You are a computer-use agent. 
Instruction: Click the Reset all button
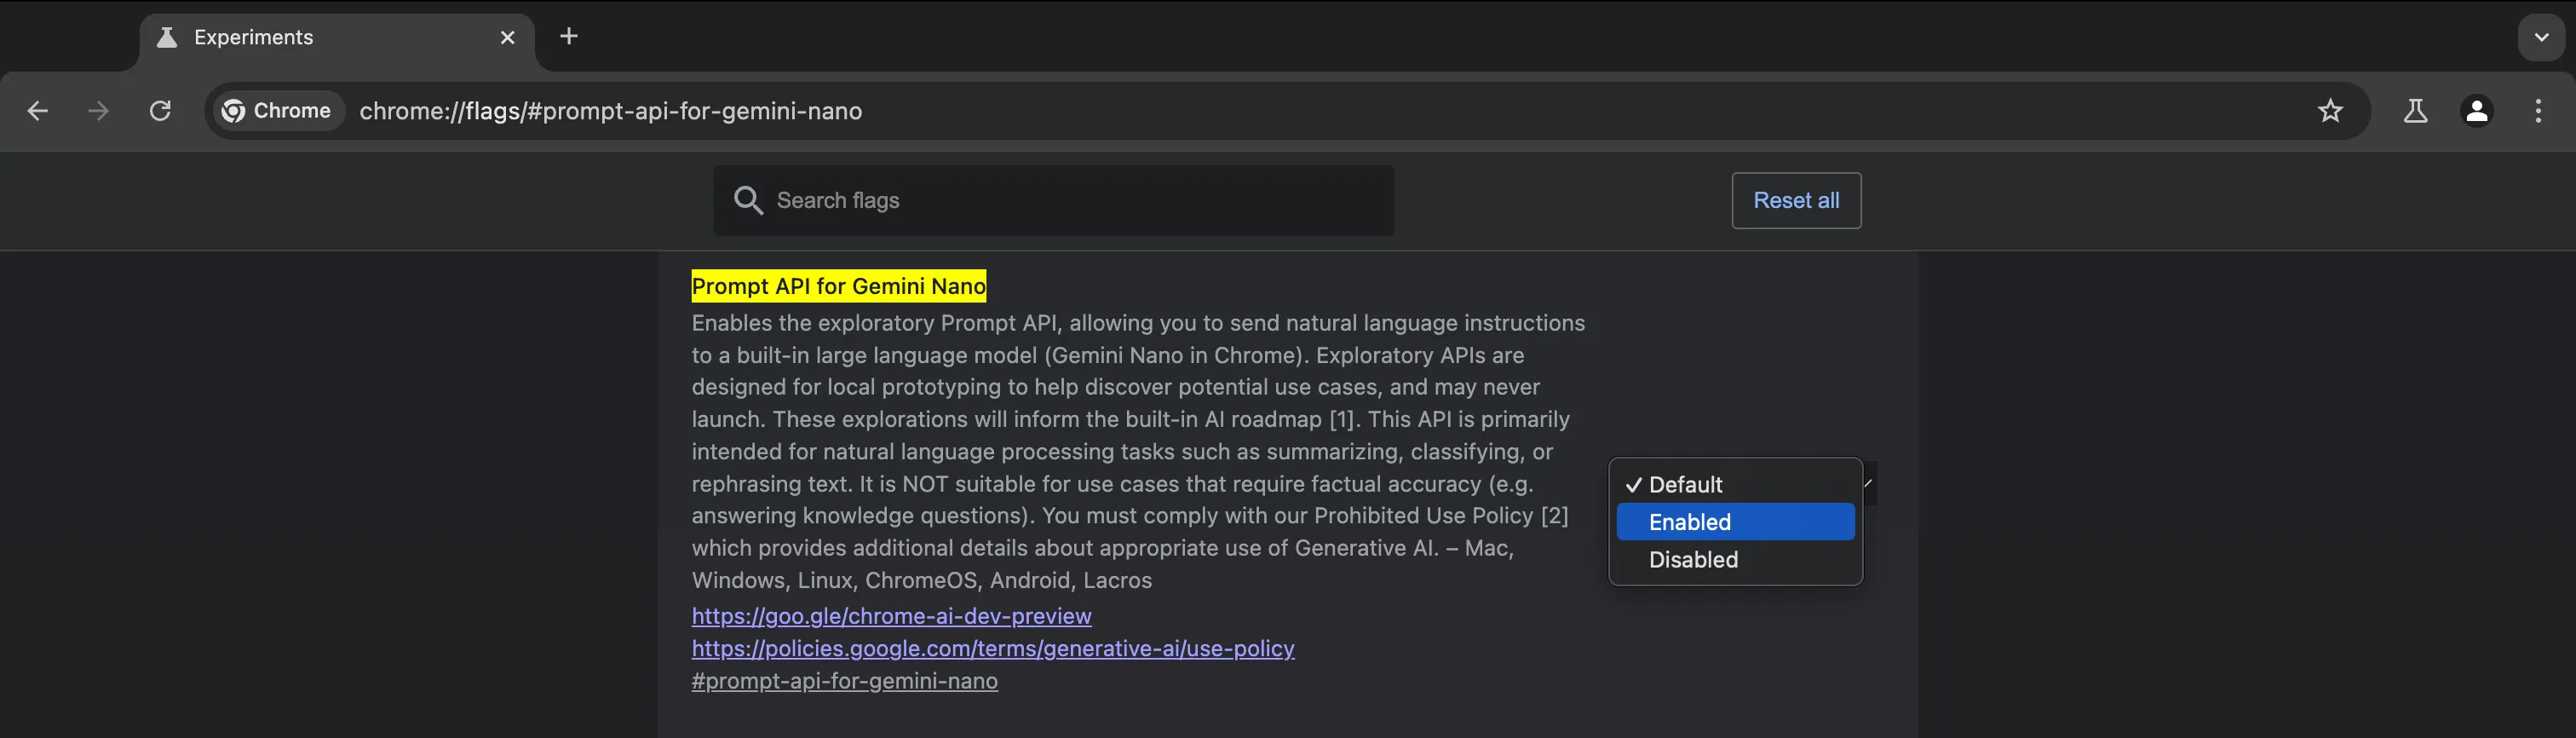coord(1796,200)
